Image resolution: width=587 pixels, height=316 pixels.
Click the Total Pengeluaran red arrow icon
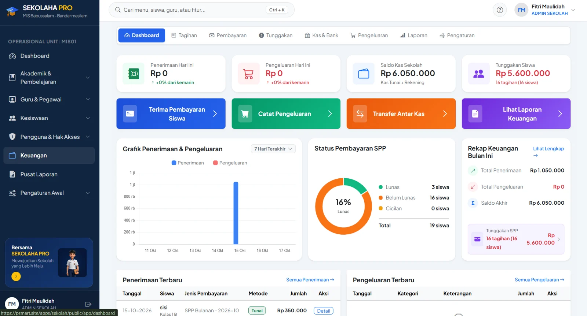click(473, 187)
